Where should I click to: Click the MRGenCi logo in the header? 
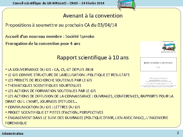coord(127,5)
